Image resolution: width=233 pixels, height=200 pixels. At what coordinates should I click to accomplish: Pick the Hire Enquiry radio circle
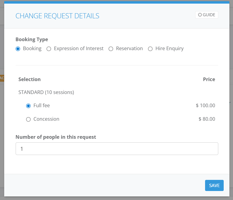[150, 49]
